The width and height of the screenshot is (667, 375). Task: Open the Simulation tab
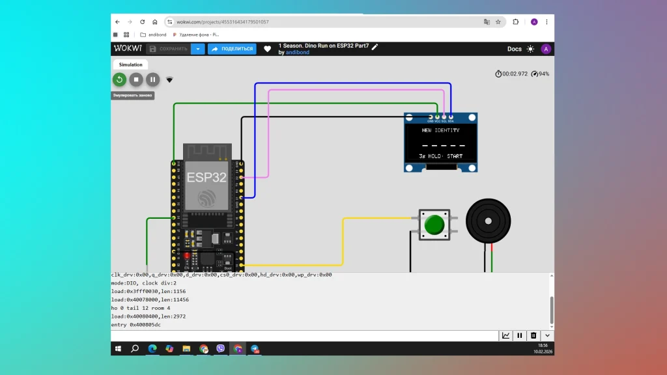click(x=130, y=64)
